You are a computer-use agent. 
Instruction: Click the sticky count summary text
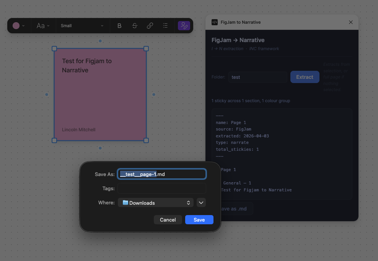251,101
